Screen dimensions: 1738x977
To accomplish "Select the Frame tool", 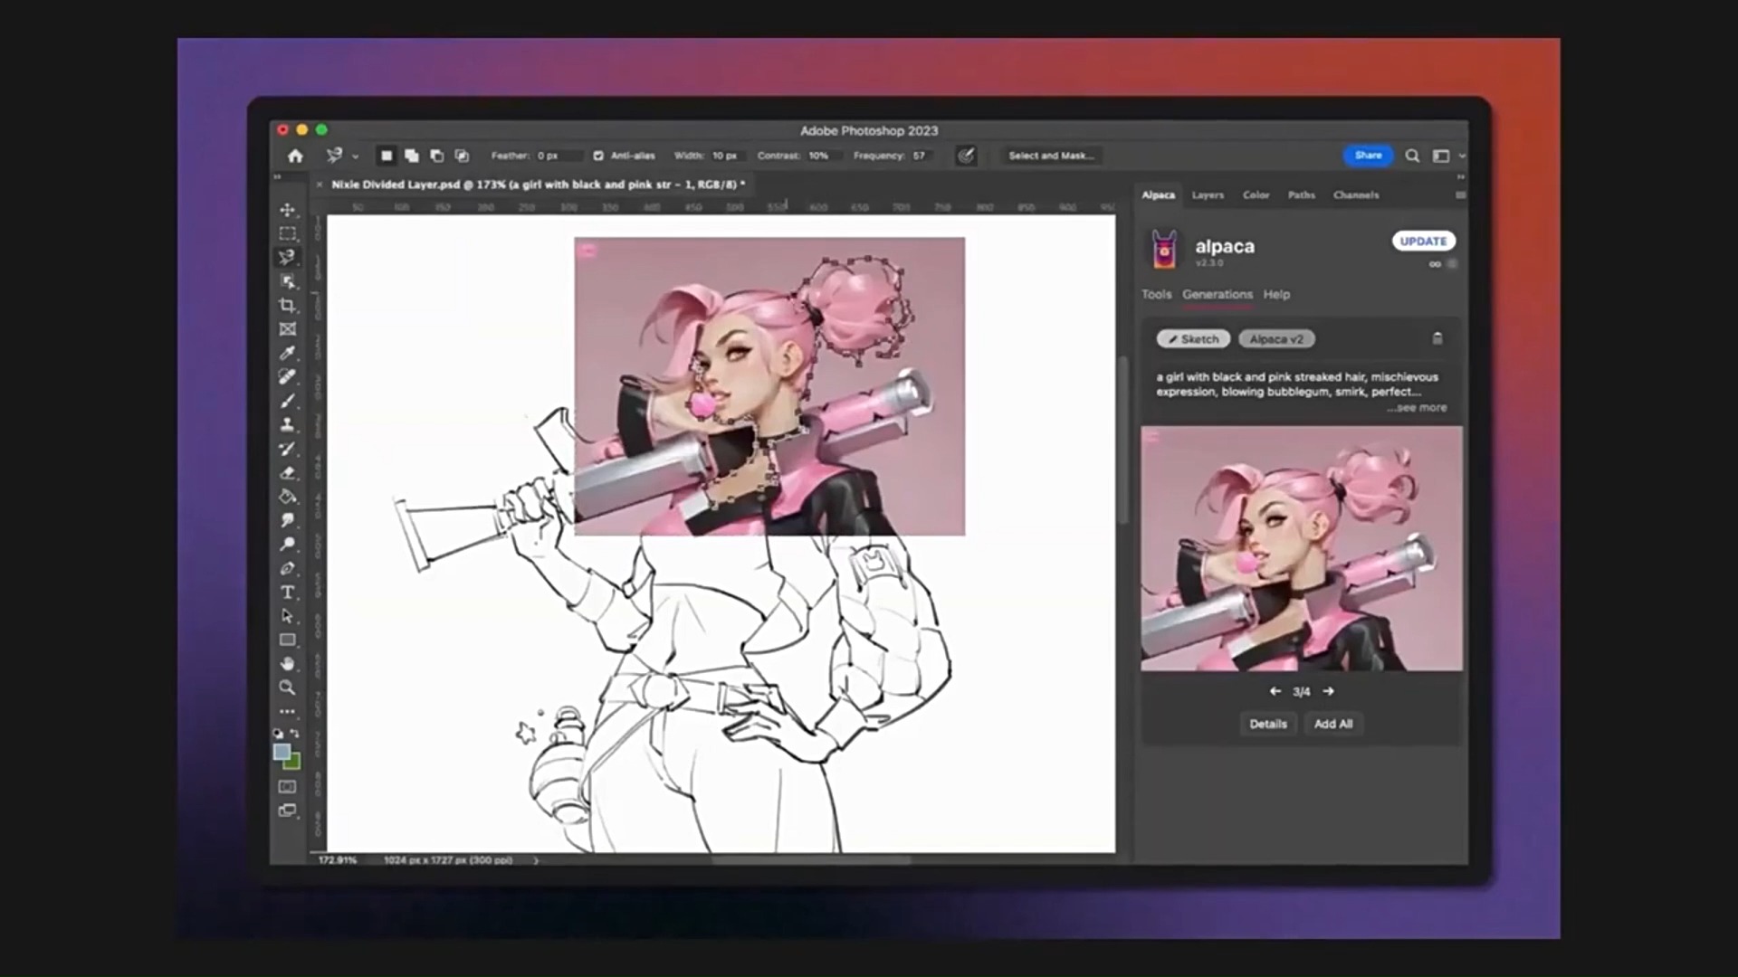I will coord(288,329).
